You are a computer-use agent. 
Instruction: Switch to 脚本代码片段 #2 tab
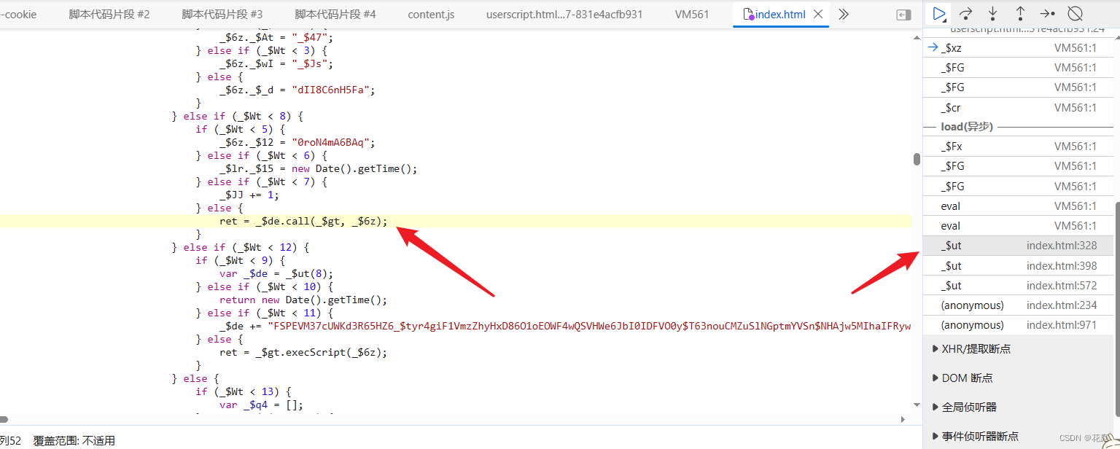(109, 14)
